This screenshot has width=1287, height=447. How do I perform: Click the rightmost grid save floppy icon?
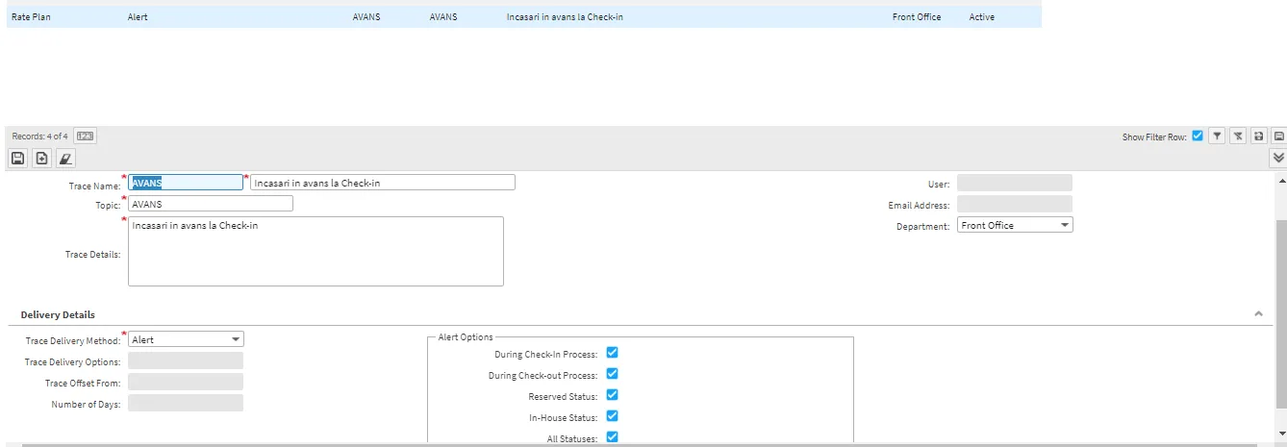click(1279, 137)
